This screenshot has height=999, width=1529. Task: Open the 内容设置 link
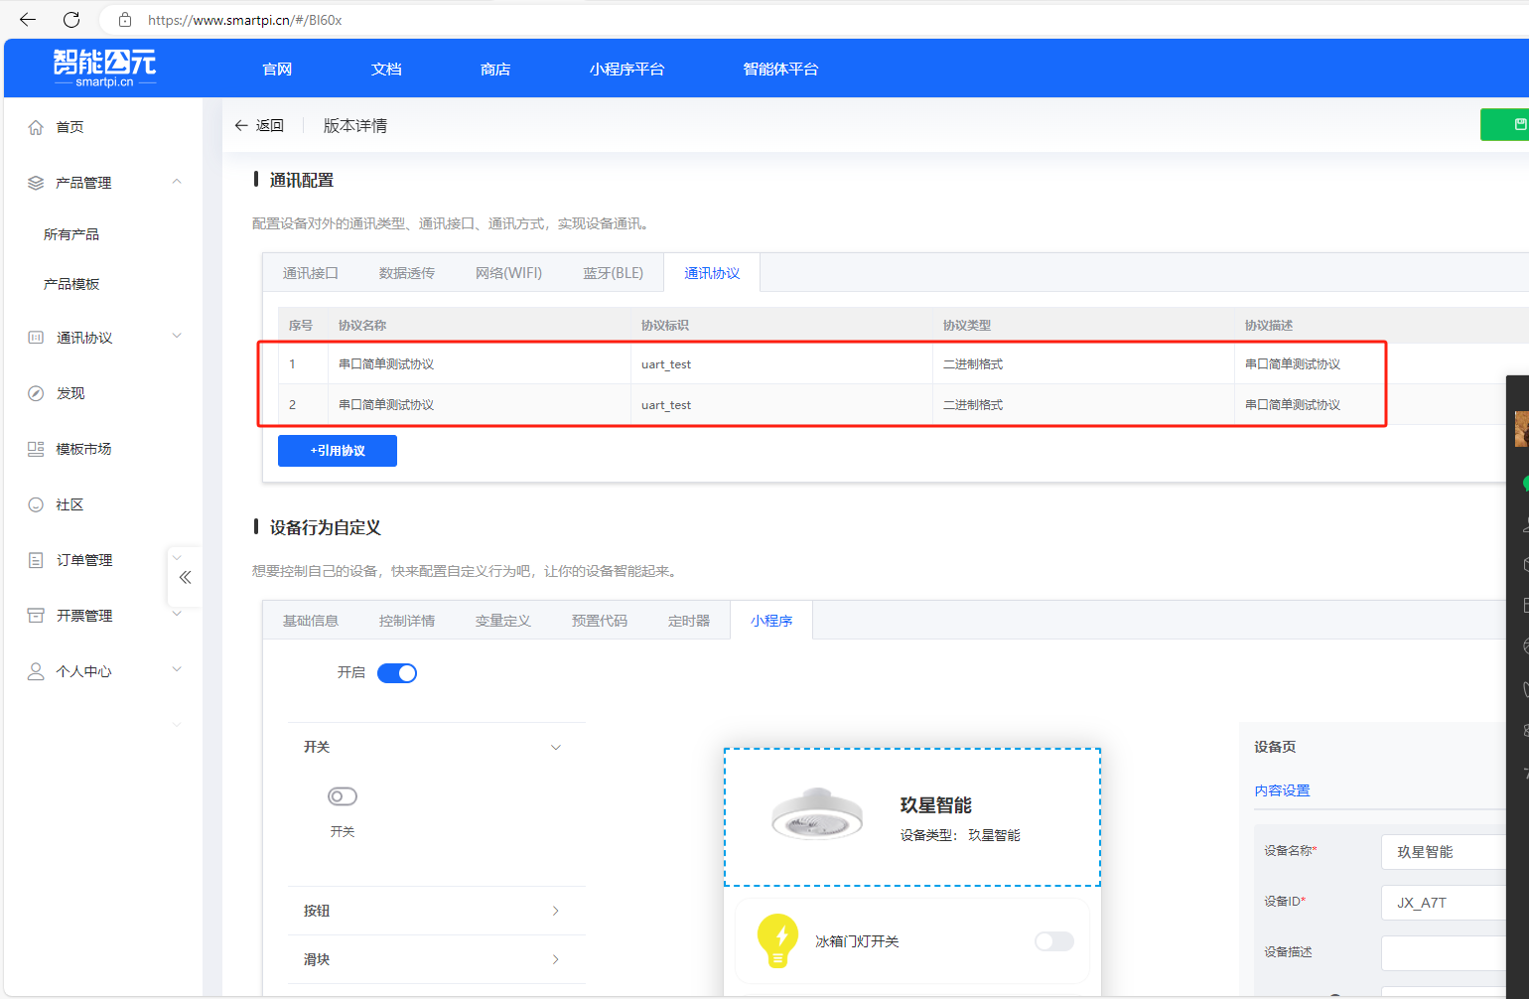pyautogui.click(x=1282, y=789)
